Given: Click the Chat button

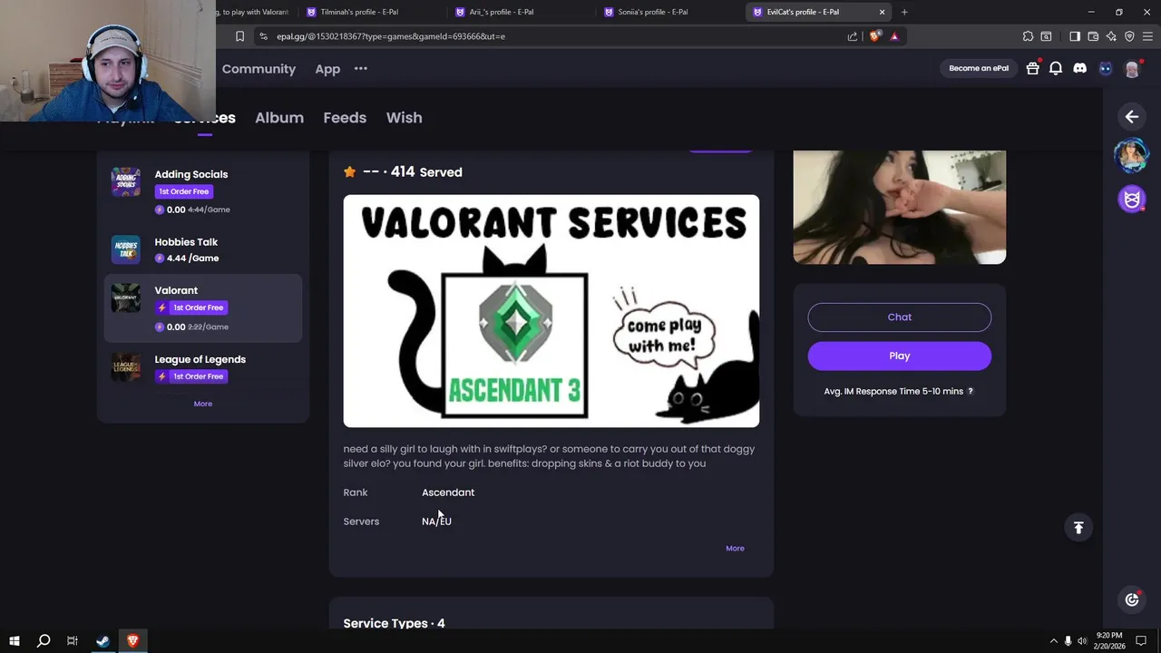Looking at the screenshot, I should tap(900, 317).
